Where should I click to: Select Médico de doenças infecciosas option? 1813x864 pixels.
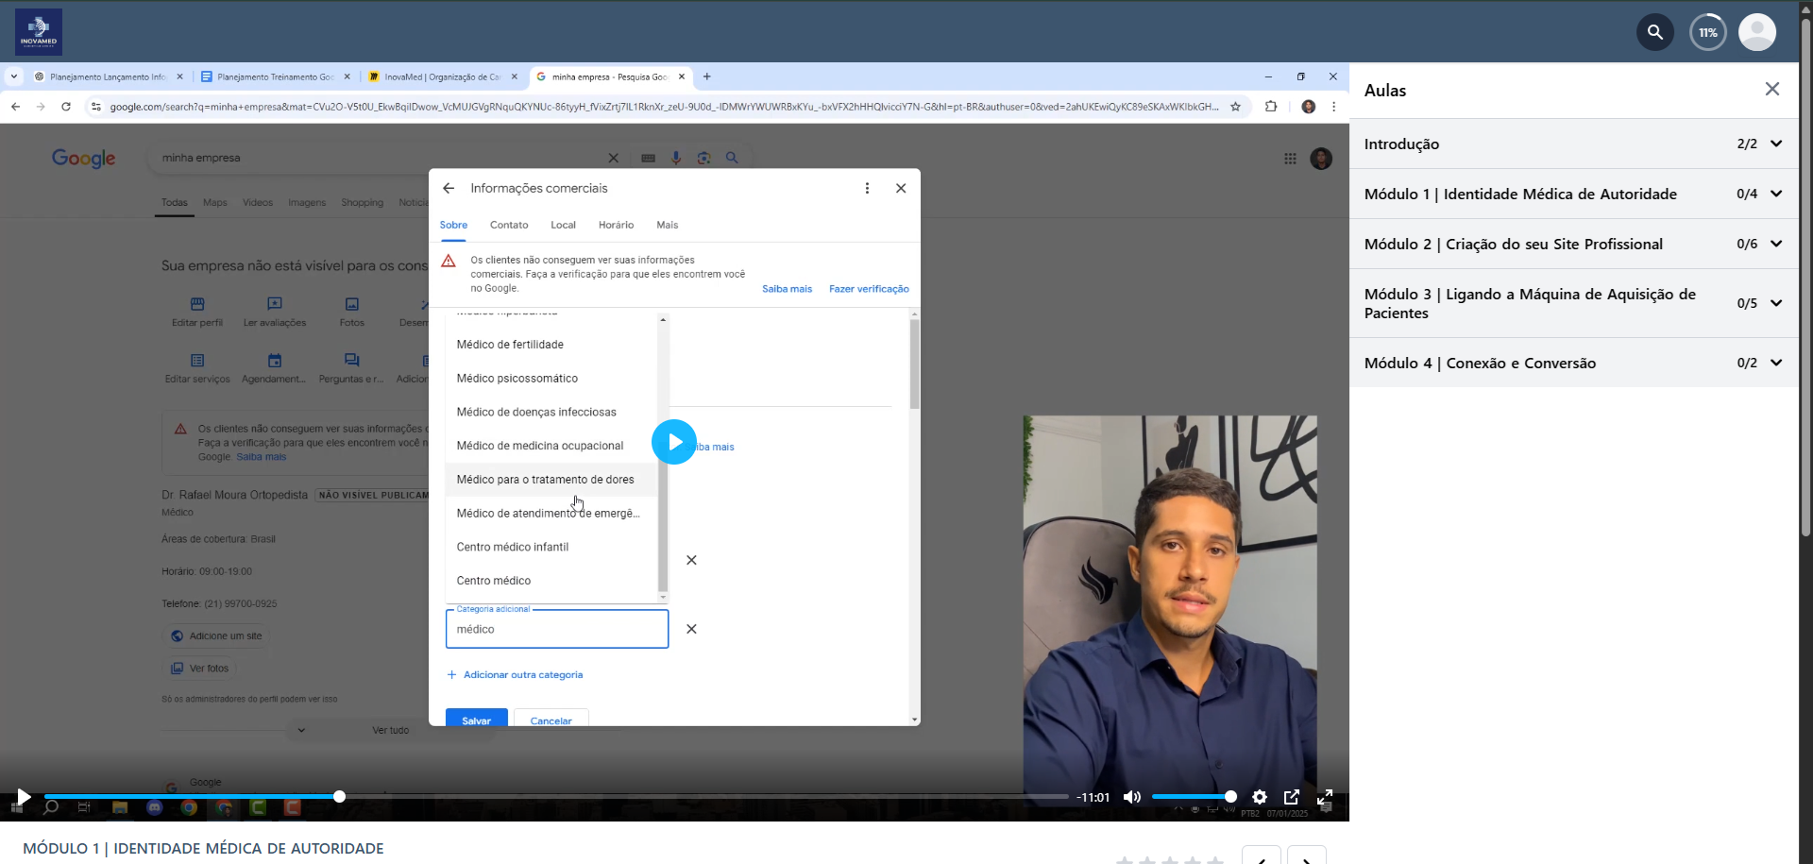pos(551,412)
